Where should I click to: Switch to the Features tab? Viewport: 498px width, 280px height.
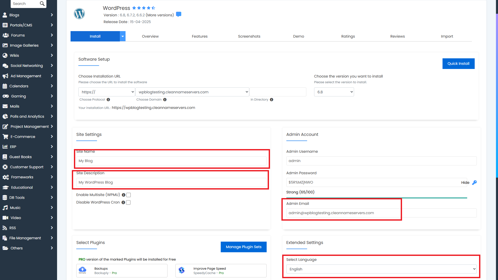pos(200,36)
